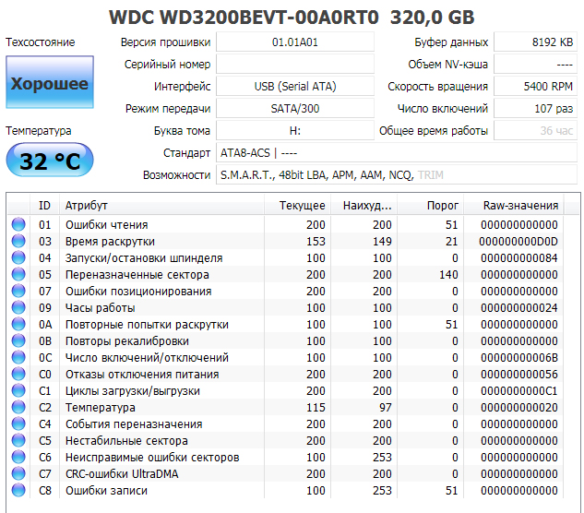Click status orb of C2 Температура row
The image size is (584, 513).
18,407
